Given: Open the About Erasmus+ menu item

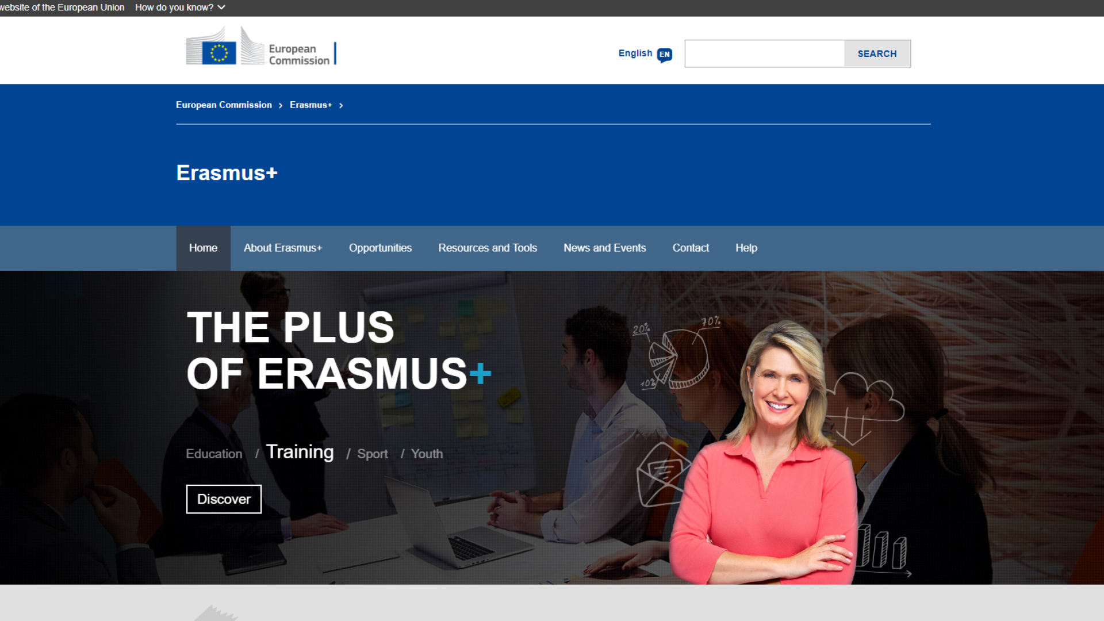Looking at the screenshot, I should pos(282,248).
